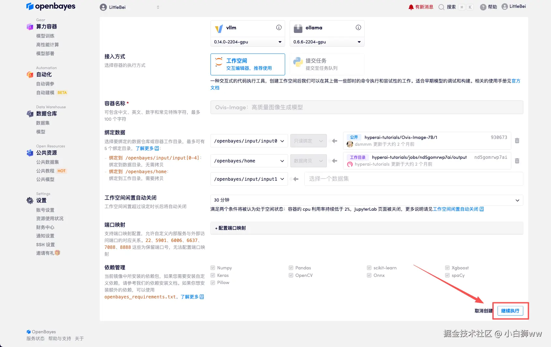Toggle the Keras dependency checkbox
Image resolution: width=551 pixels, height=347 pixels.
pyautogui.click(x=213, y=275)
